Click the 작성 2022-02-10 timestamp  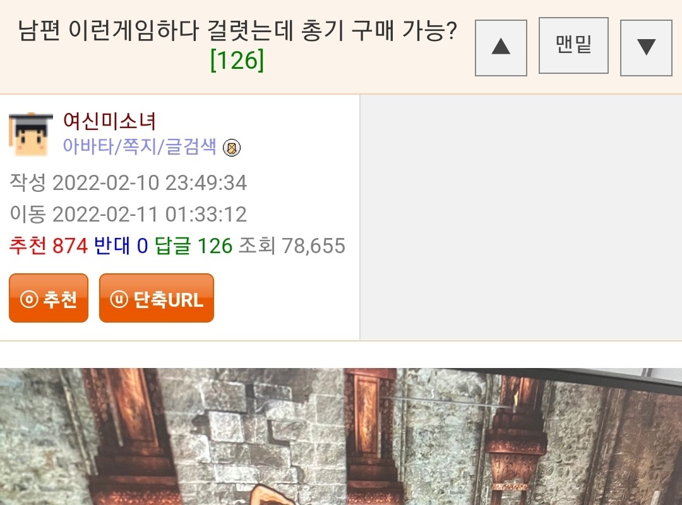128,182
